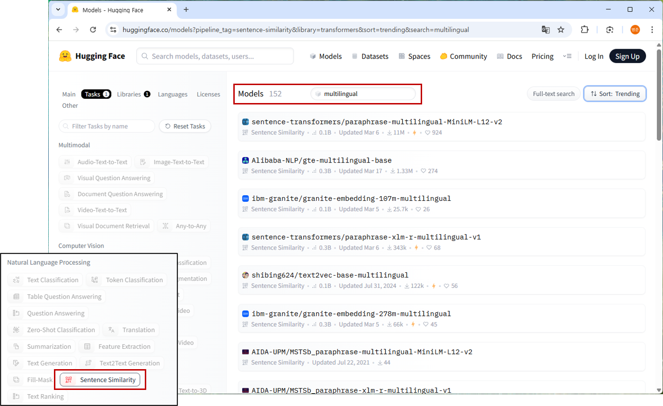Toggle the Any-to-Any task filter
This screenshot has width=663, height=406.
(x=184, y=226)
